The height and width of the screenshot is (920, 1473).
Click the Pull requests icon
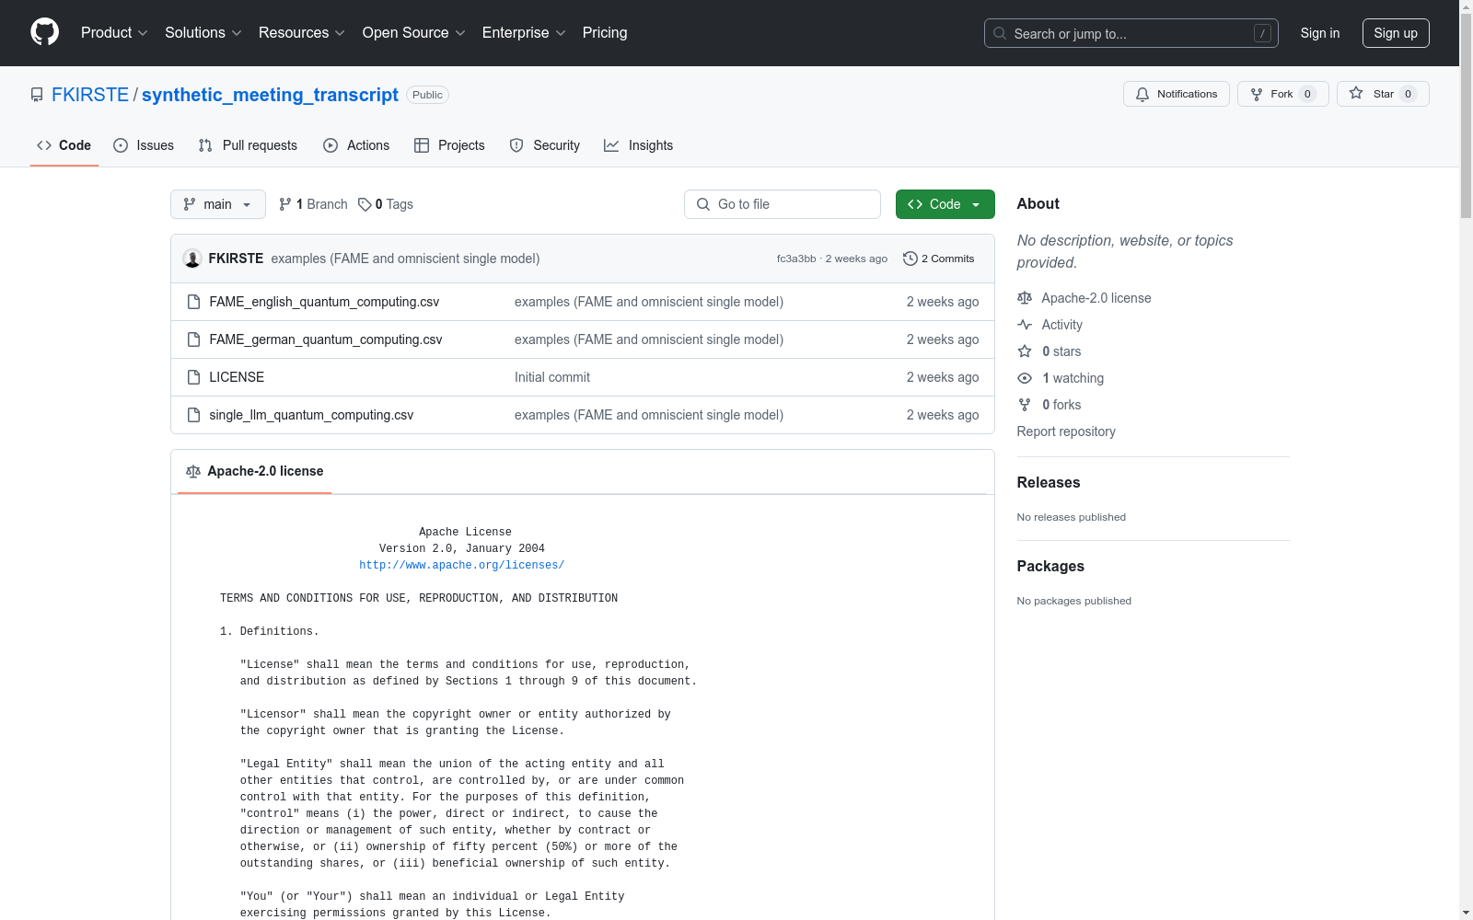205,145
